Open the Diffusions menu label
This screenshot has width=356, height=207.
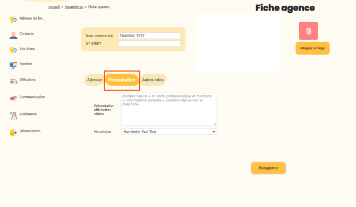tap(28, 79)
